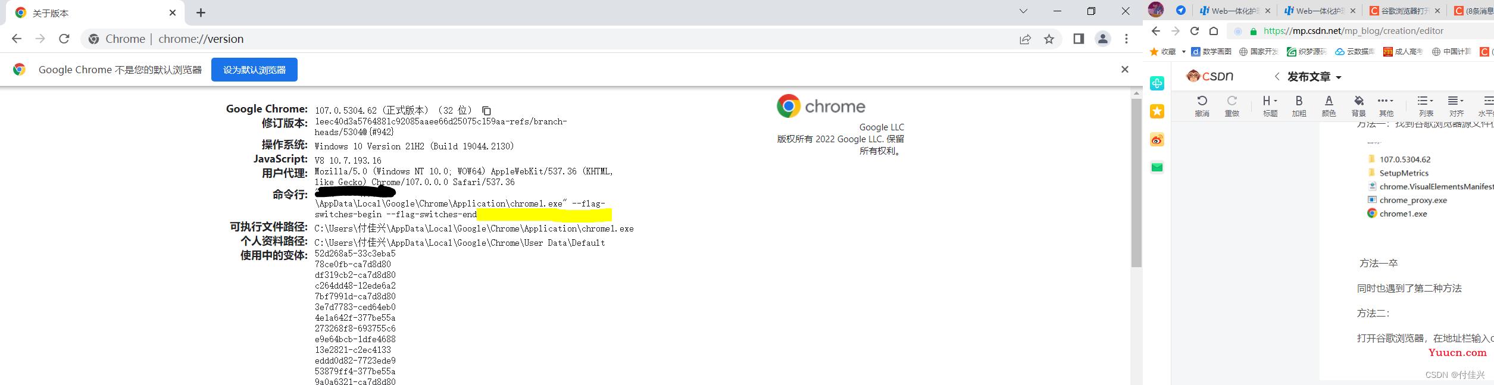Click the yellow star sidebar icon

[x=1157, y=111]
